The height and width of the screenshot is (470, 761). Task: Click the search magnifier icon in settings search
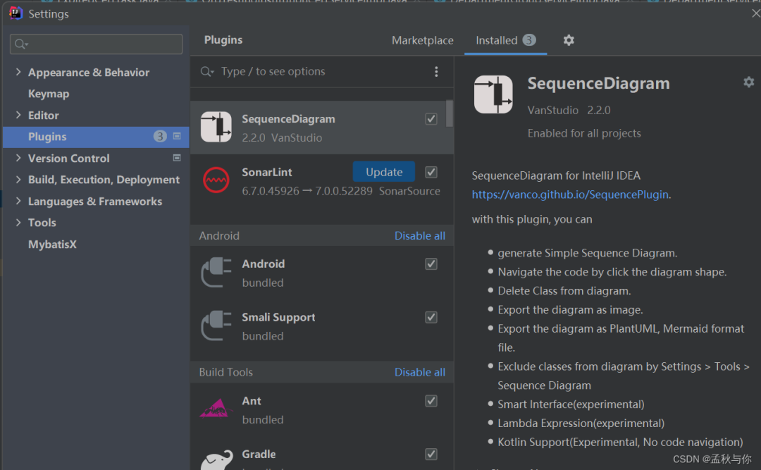coord(20,44)
